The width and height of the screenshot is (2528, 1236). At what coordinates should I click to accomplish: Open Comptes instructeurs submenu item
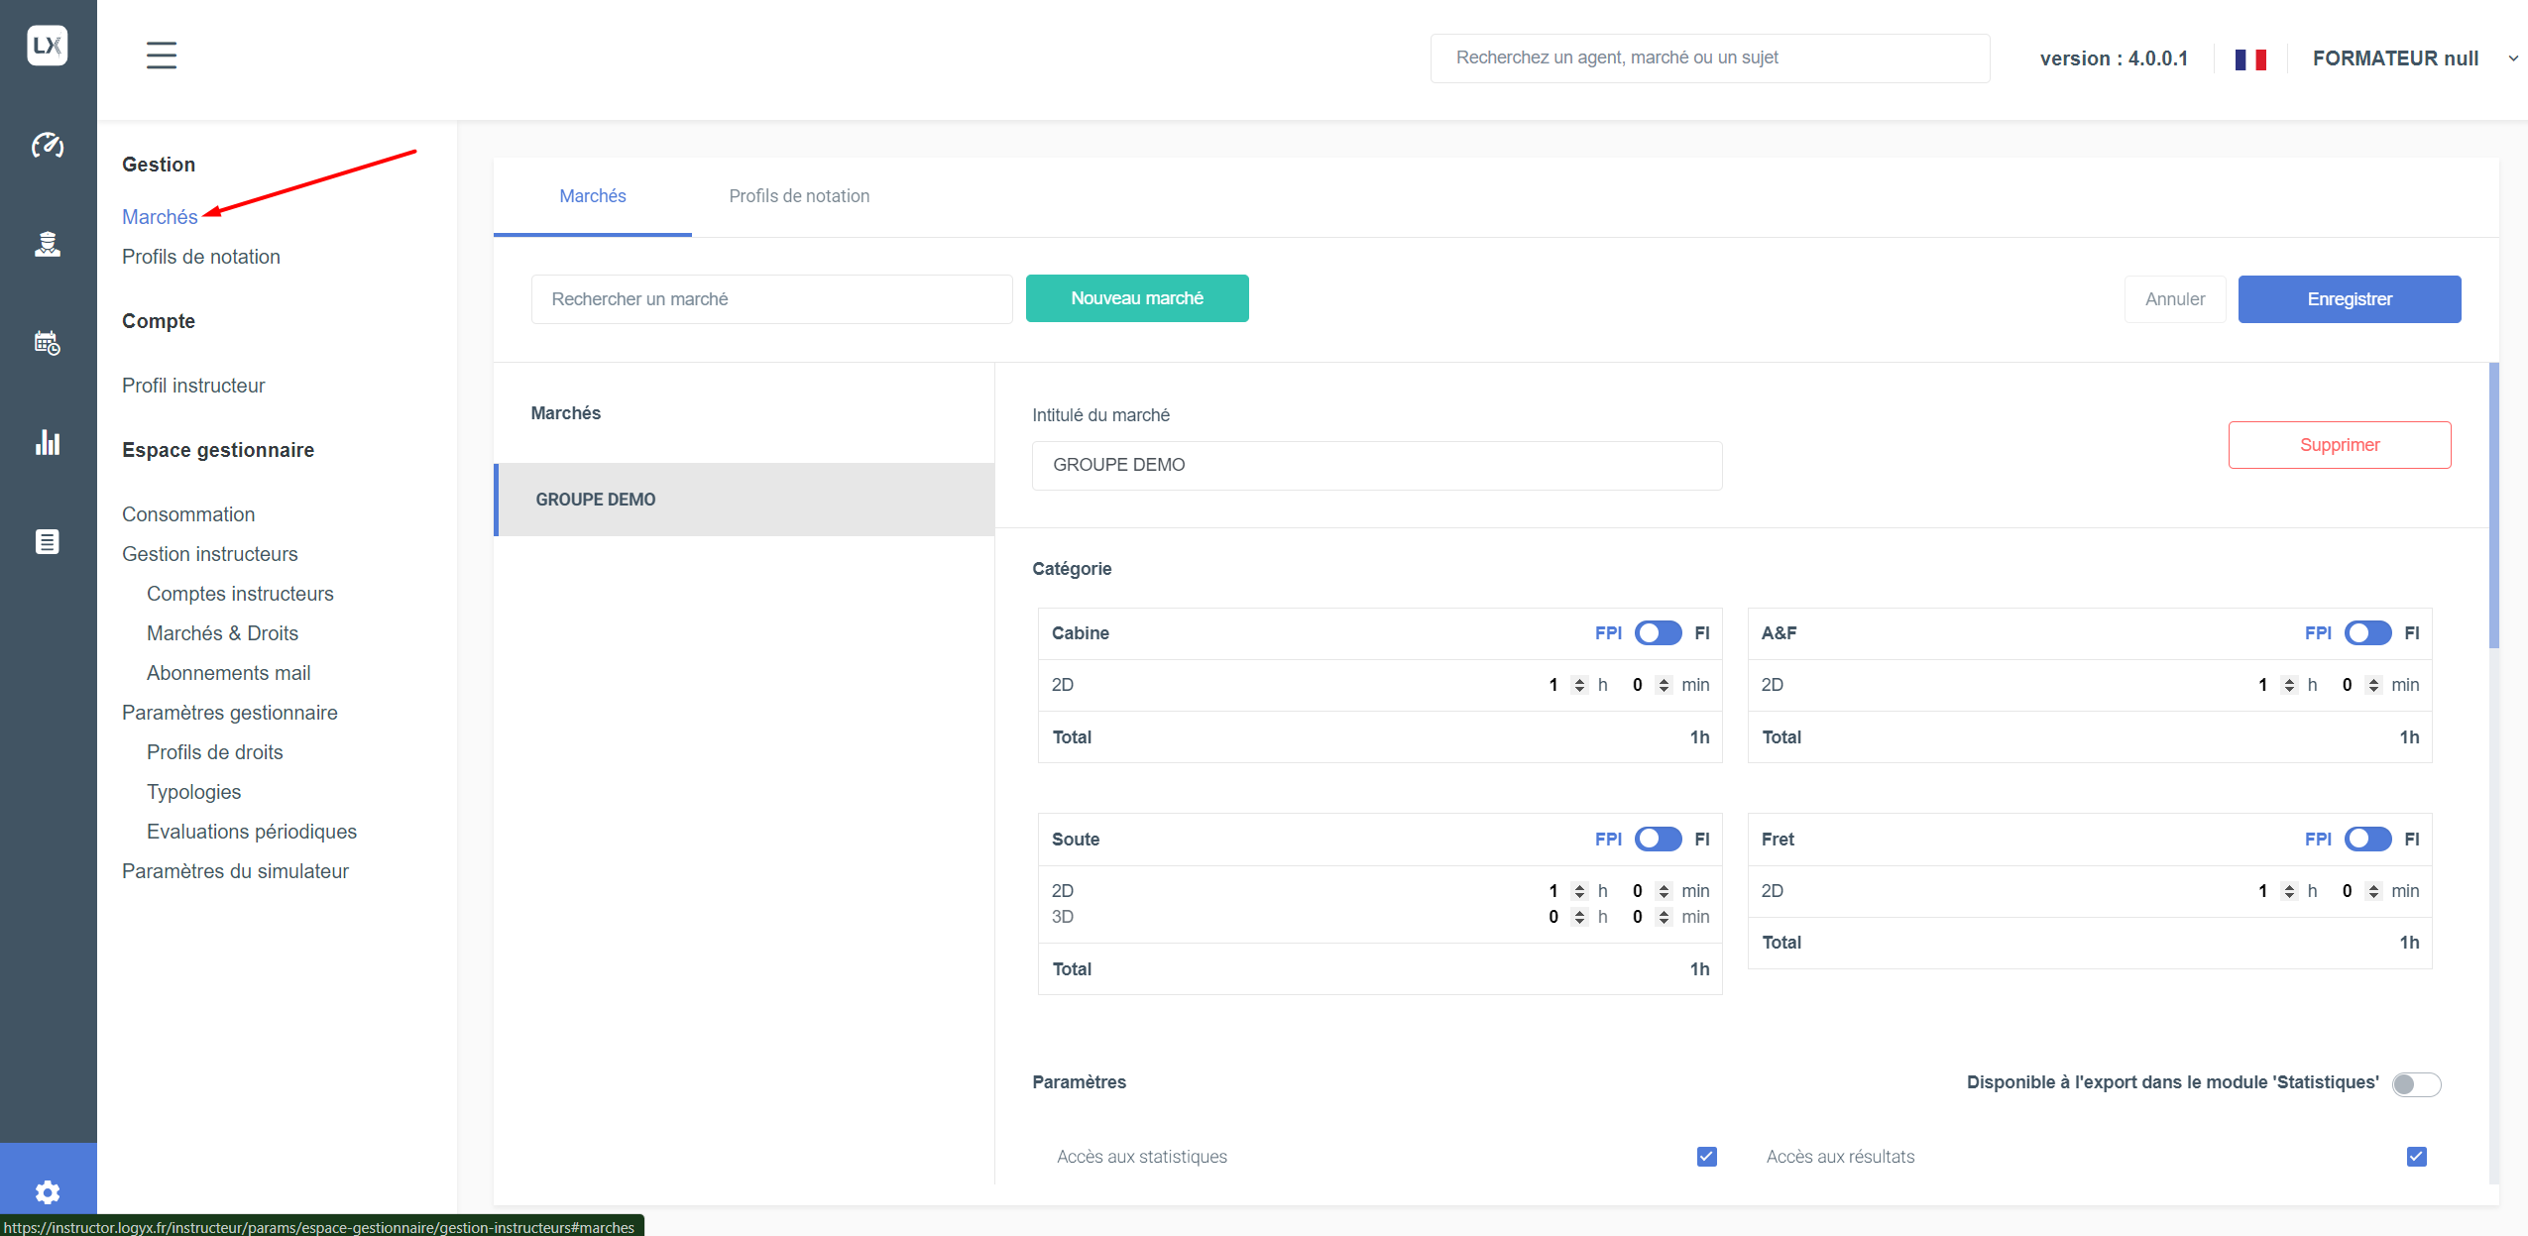tap(240, 594)
